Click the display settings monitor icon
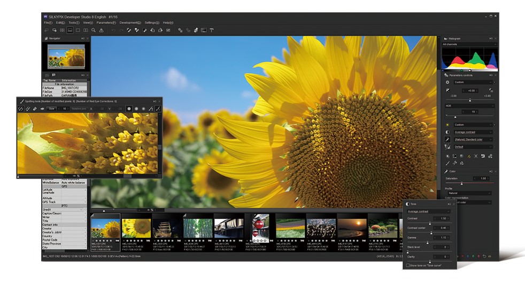The height and width of the screenshot is (290, 525). click(x=204, y=30)
